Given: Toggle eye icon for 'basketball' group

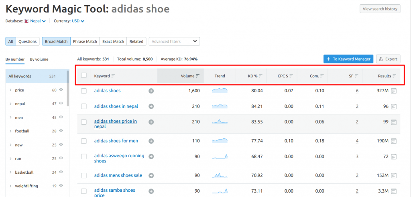Looking at the screenshot, I should click(61, 172).
